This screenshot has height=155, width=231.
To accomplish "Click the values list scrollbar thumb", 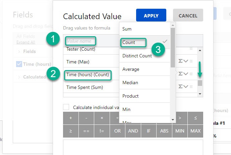I will click(200, 83).
